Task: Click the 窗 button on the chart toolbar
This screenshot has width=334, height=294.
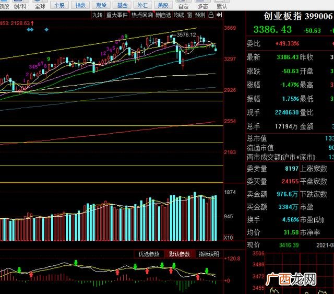Action: click(189, 15)
